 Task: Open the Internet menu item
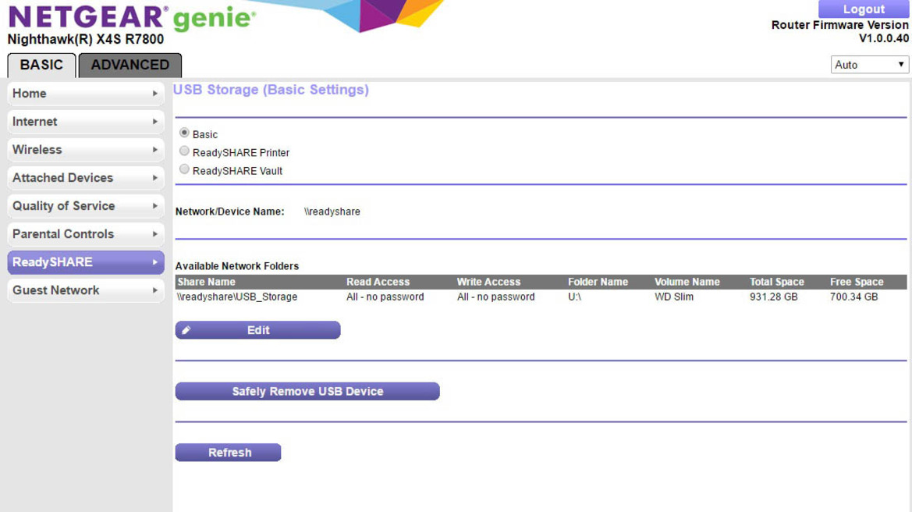[86, 122]
